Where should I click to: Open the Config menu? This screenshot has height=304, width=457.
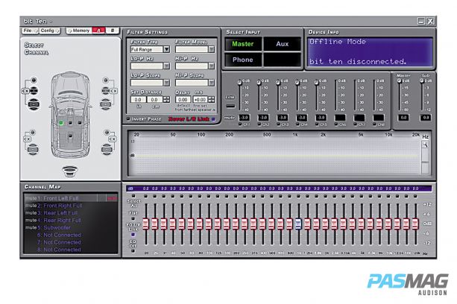click(49, 31)
